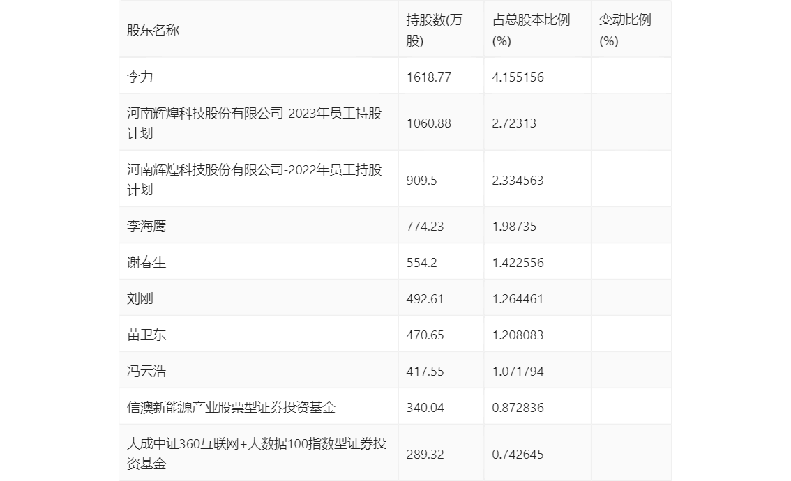
Task: Select the value 340.04
Action: pos(425,408)
